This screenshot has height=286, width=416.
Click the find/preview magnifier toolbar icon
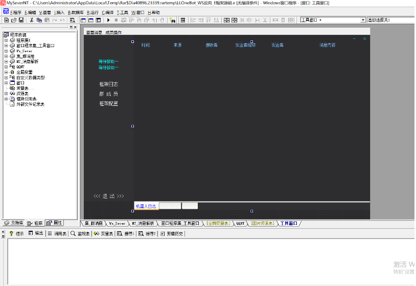click(72, 20)
